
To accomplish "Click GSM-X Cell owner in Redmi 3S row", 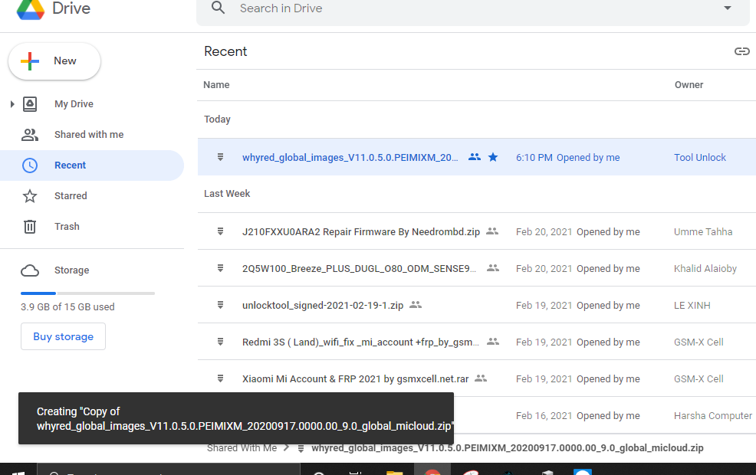I will (698, 342).
